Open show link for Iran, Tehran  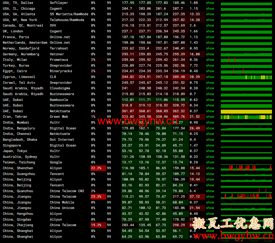(x=210, y=117)
